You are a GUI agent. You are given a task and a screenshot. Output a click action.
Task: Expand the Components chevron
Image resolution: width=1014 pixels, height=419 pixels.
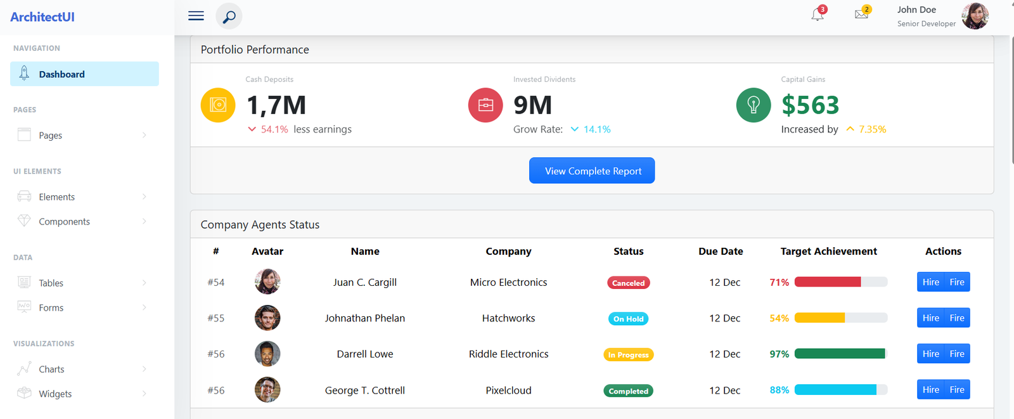[144, 221]
